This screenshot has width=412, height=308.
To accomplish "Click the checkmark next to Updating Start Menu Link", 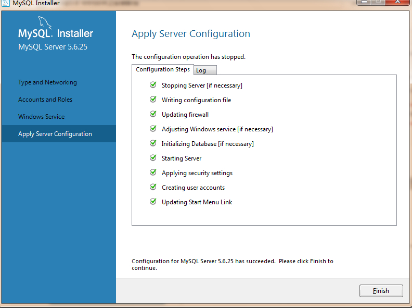I will tap(153, 202).
